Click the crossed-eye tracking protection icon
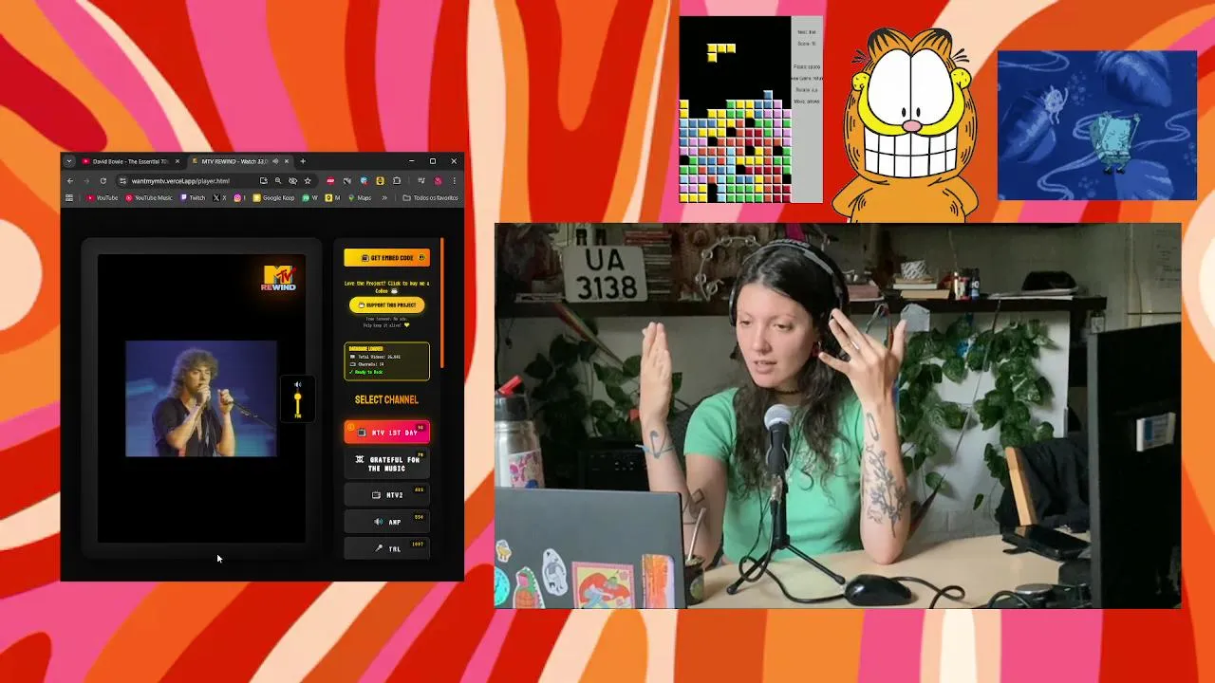The image size is (1215, 683). tap(293, 180)
